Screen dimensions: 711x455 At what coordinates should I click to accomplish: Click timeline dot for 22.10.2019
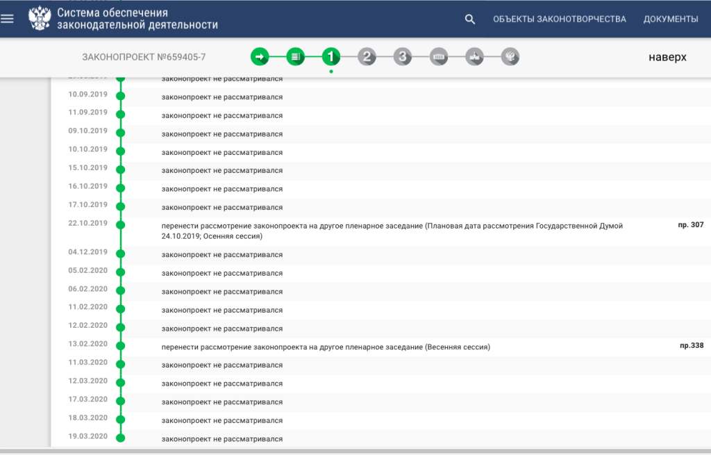[x=120, y=224]
